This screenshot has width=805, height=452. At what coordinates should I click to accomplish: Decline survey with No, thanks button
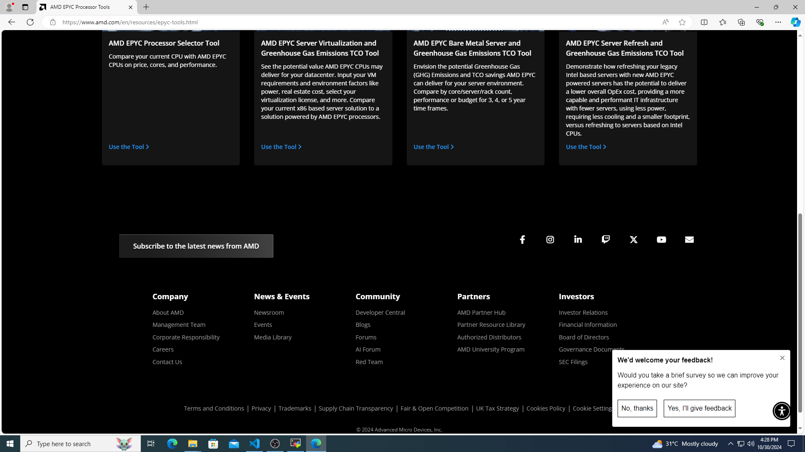[x=637, y=408]
